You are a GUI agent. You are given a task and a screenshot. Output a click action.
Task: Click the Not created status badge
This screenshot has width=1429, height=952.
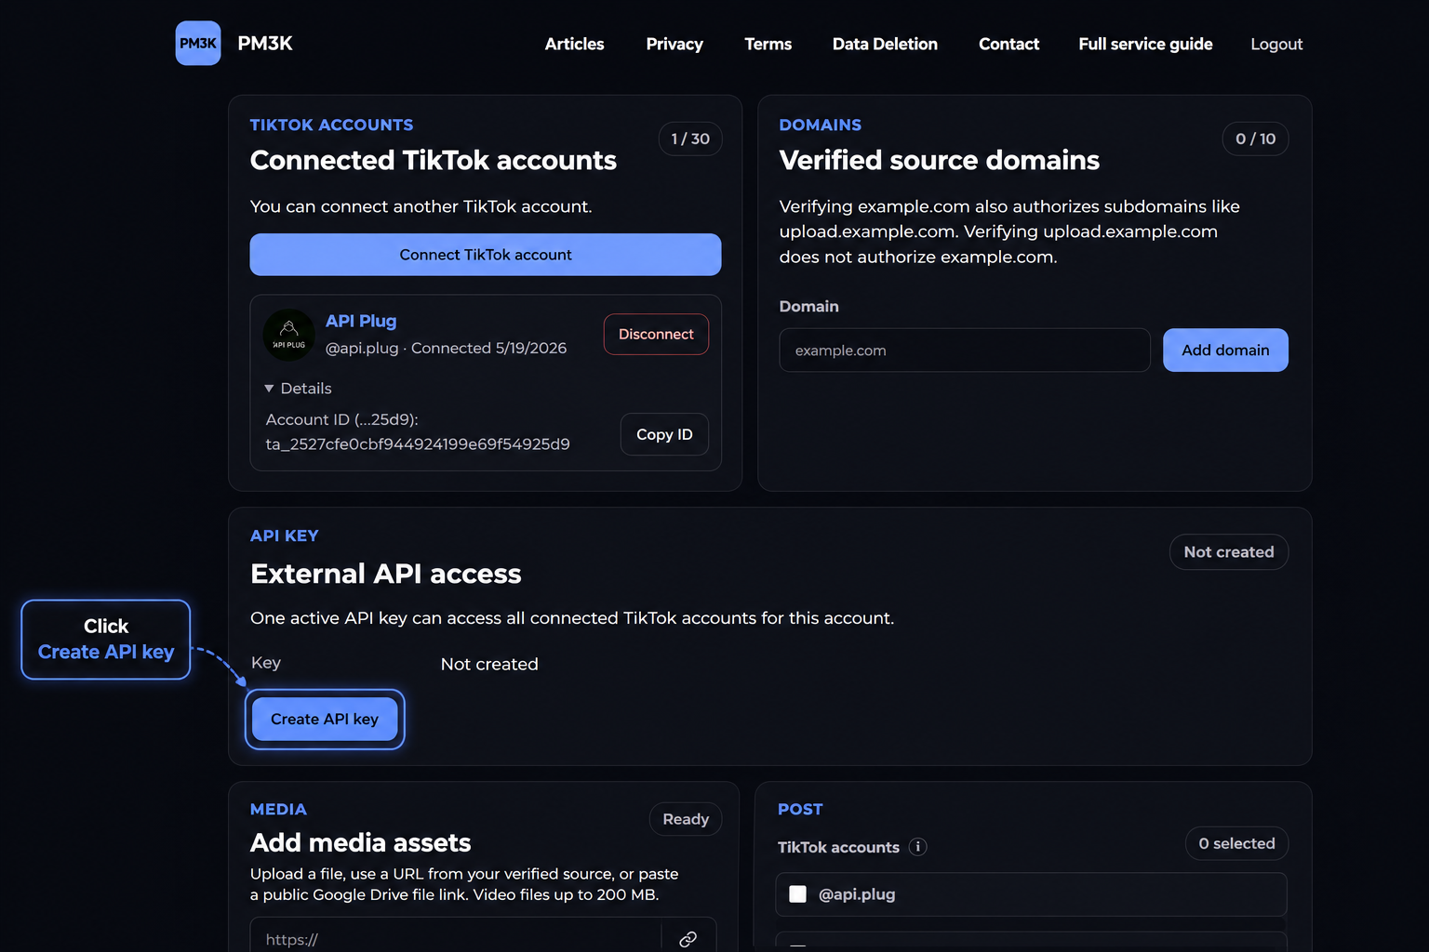(x=1229, y=552)
